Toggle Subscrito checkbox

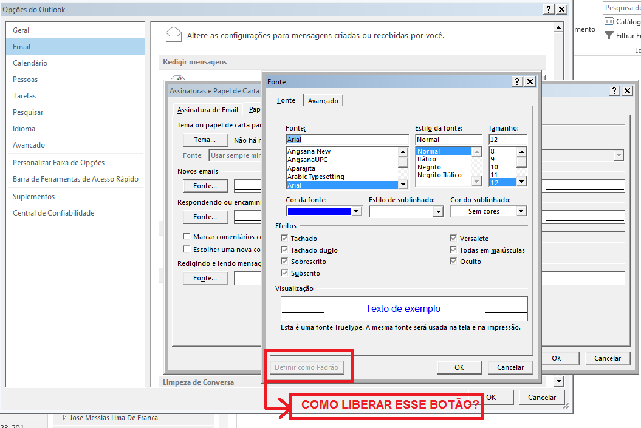(x=284, y=273)
